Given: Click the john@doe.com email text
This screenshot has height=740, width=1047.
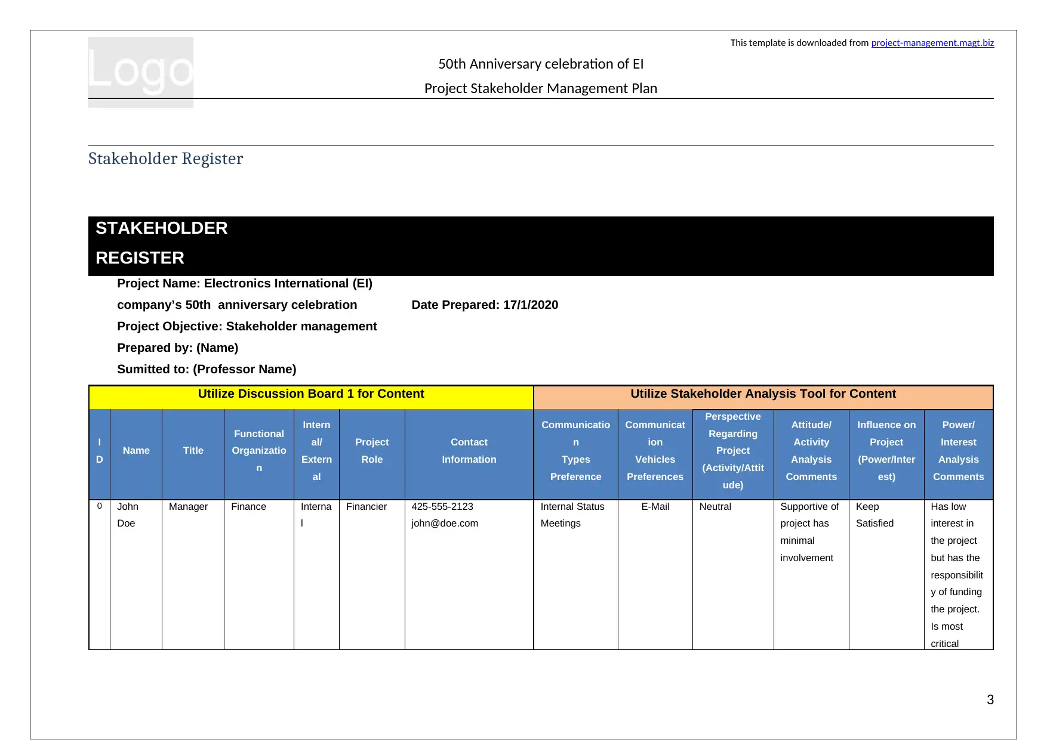Looking at the screenshot, I should pos(445,523).
